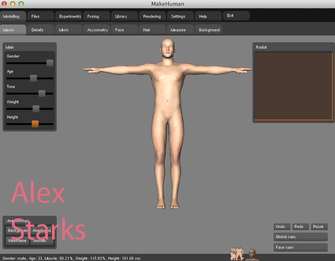Switch to Global cam

point(301,237)
